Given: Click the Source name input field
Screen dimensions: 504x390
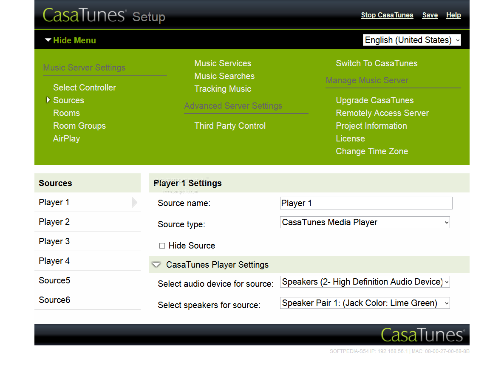Looking at the screenshot, I should tap(366, 203).
